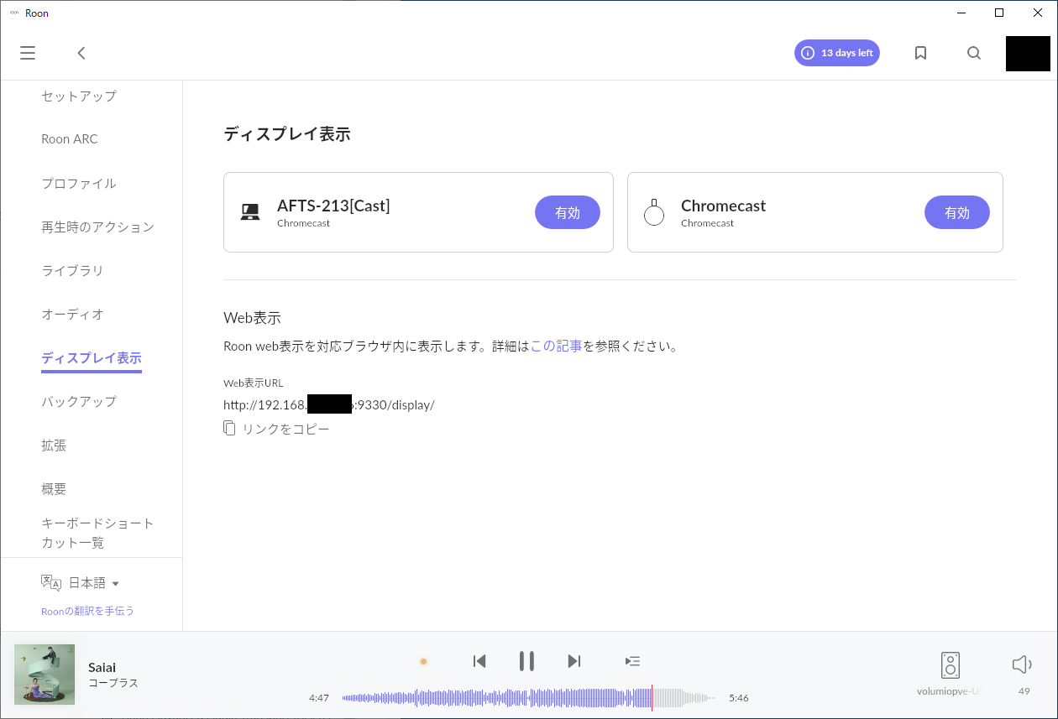Open バックアップ settings tab
The image size is (1058, 719).
(79, 401)
